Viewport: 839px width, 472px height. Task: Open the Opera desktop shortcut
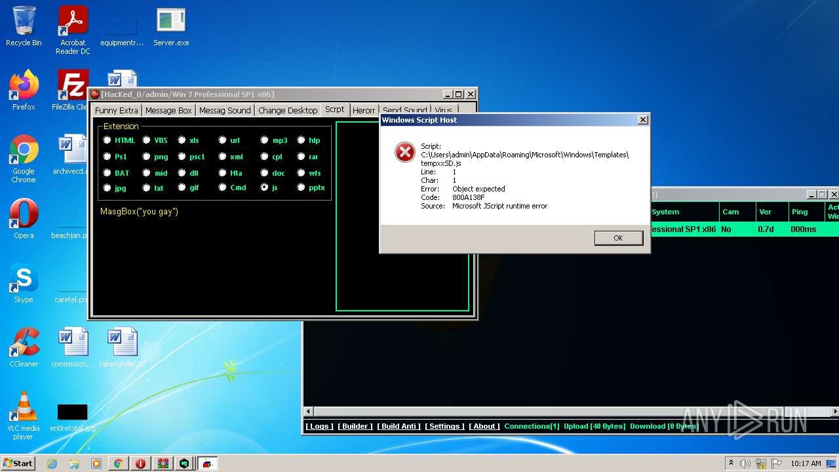click(24, 218)
